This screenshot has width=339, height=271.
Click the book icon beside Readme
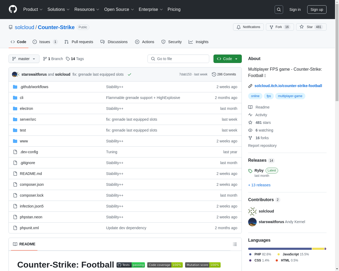pos(250,107)
